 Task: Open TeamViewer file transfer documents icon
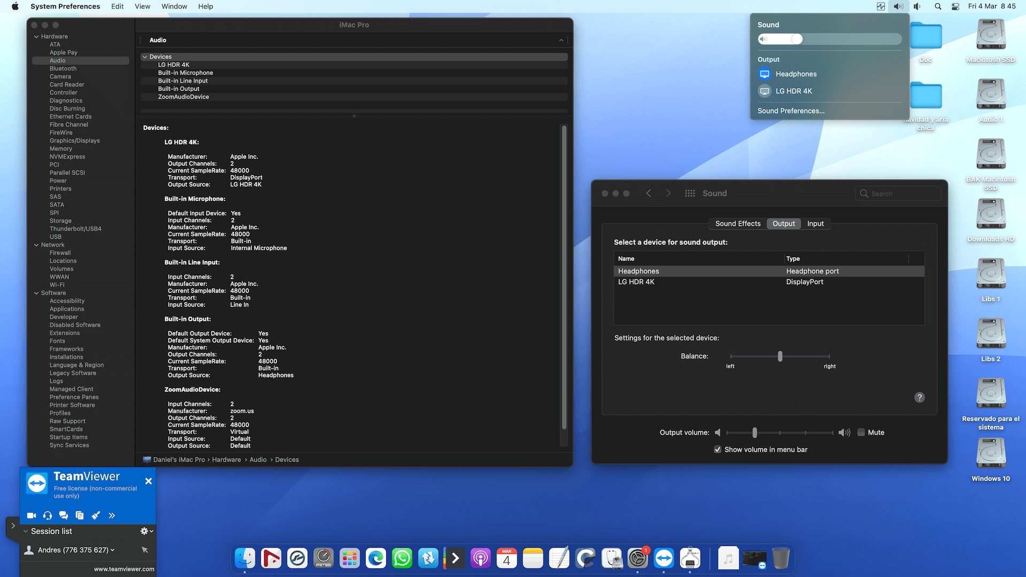(x=80, y=516)
